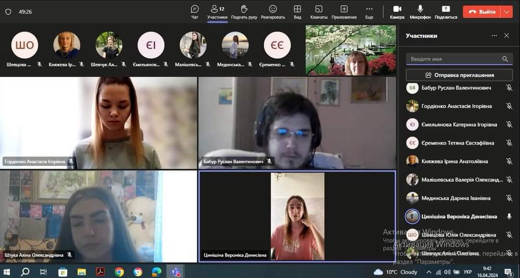Click Поделиться share screen
Screen dimensions: 520x278
click(x=446, y=12)
